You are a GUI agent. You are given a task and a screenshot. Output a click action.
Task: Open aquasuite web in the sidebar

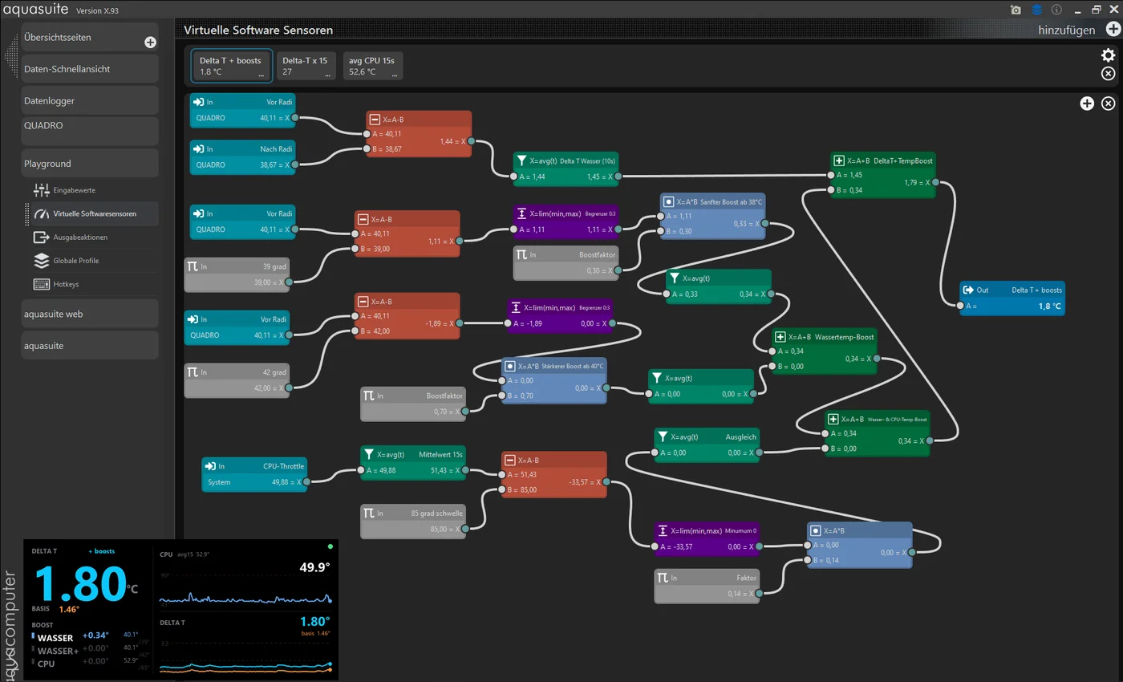(90, 314)
